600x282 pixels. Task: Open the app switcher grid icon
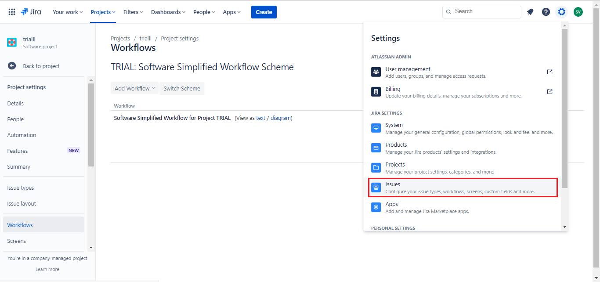[12, 12]
